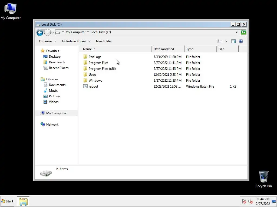Viewport: 277px width, 207px height.
Task: Click the Program Files folder name
Action: pos(98,63)
